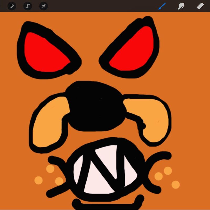Activate the Selection tool
Viewport: 210px width, 210px height.
point(28,6)
